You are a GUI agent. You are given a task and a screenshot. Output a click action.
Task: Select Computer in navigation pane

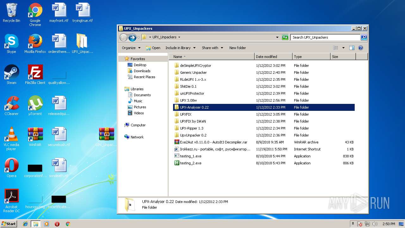point(138,125)
